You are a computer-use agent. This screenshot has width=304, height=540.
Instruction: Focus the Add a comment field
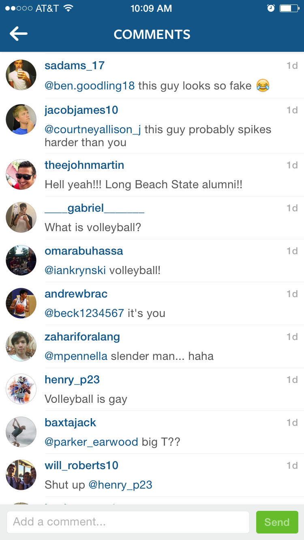point(128,522)
